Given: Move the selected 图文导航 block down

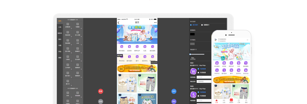Looking at the screenshot, I should (x=154, y=63).
